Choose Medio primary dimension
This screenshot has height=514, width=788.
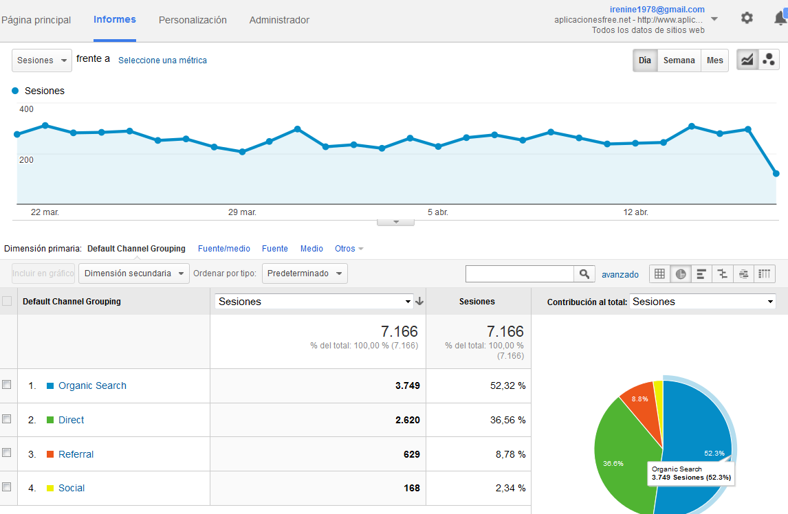pyautogui.click(x=311, y=249)
